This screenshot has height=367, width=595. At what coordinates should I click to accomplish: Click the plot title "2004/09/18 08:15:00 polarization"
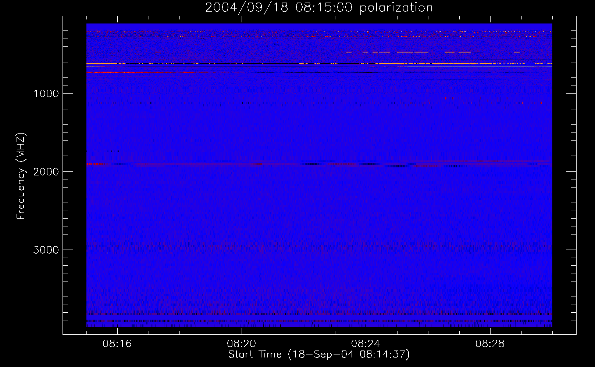click(319, 8)
